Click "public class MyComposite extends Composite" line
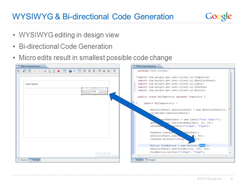Image resolution: width=245 pixels, height=184 pixels. 171,97
